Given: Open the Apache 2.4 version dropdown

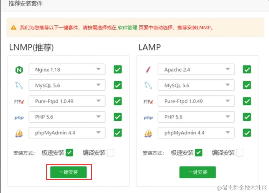Looking at the screenshot, I should [196, 69].
